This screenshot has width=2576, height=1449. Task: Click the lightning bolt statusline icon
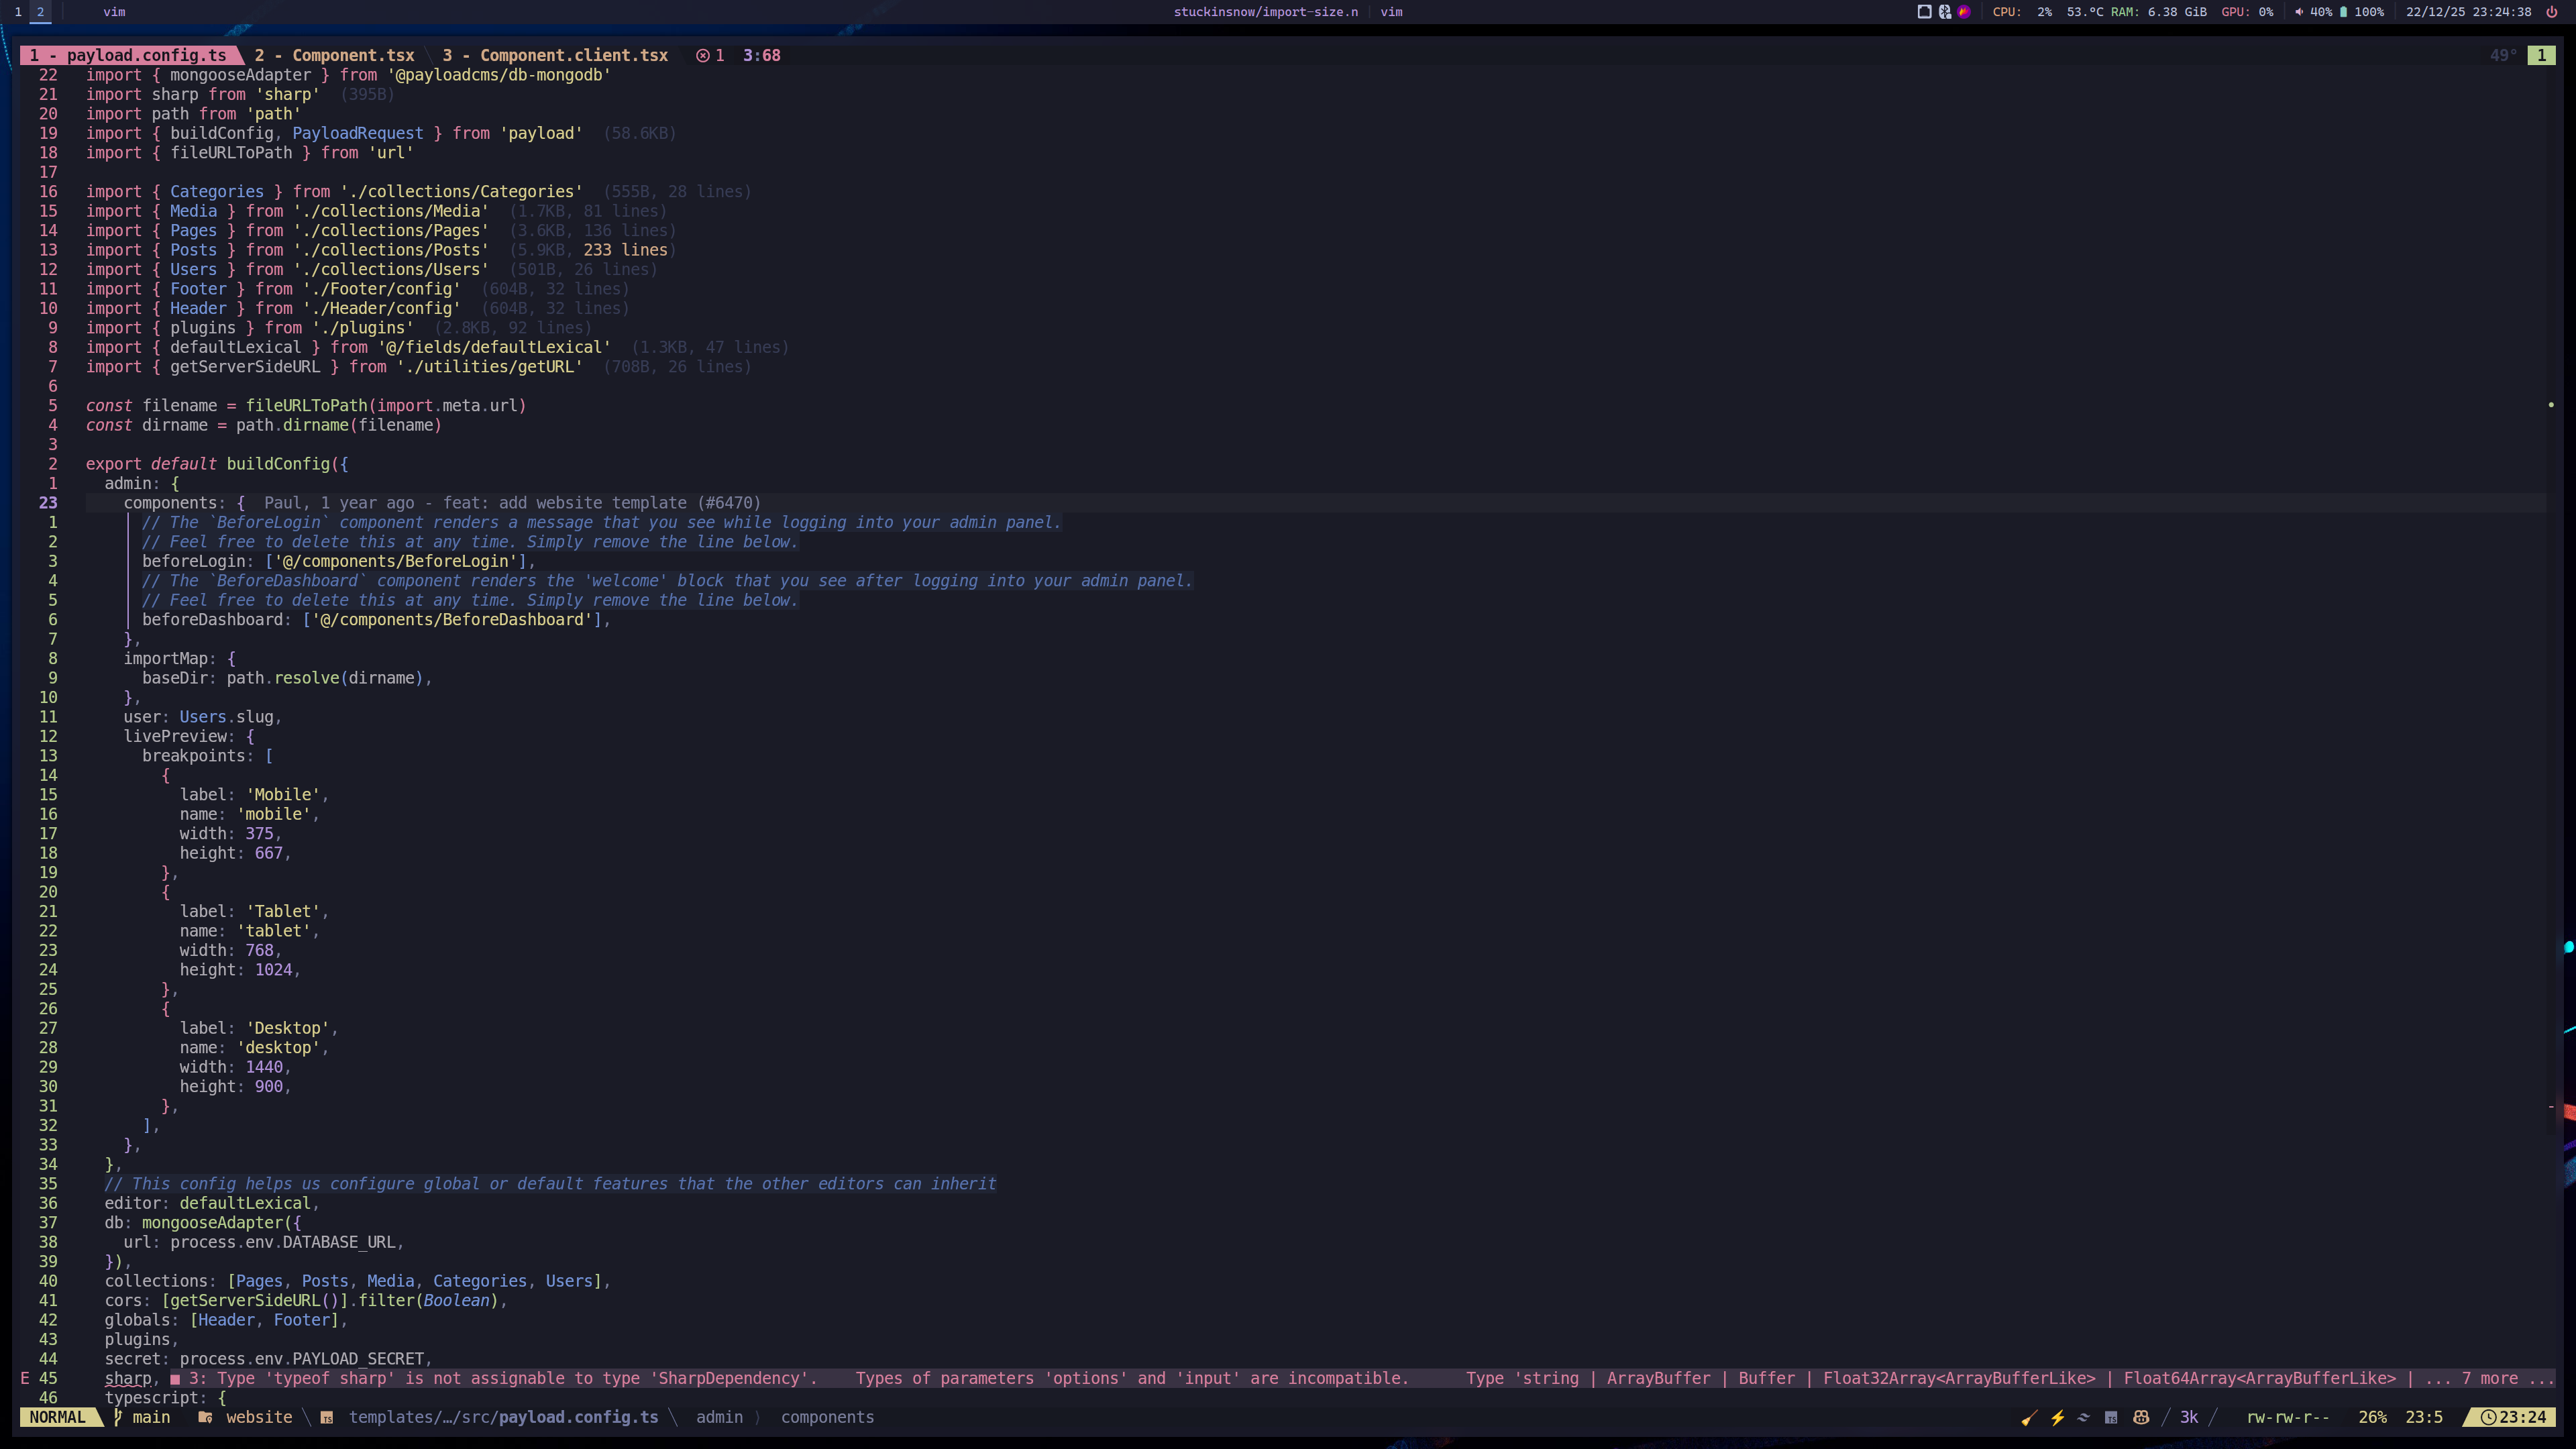pyautogui.click(x=2057, y=1418)
